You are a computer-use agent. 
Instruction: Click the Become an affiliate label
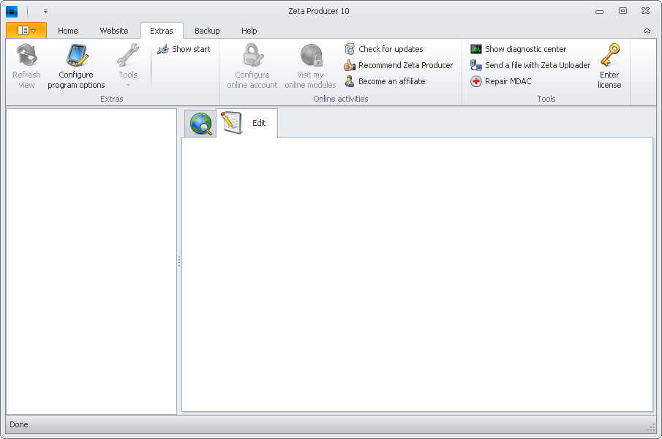[392, 81]
